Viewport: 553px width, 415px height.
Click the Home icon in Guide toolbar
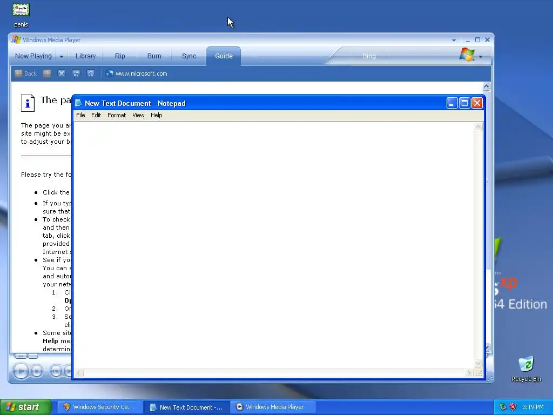pyautogui.click(x=91, y=73)
